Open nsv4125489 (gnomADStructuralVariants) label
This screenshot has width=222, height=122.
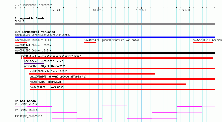pyautogui.click(x=111, y=40)
